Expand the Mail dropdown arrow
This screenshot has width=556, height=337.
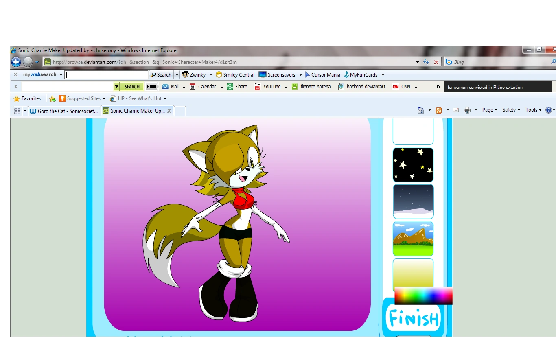point(184,87)
